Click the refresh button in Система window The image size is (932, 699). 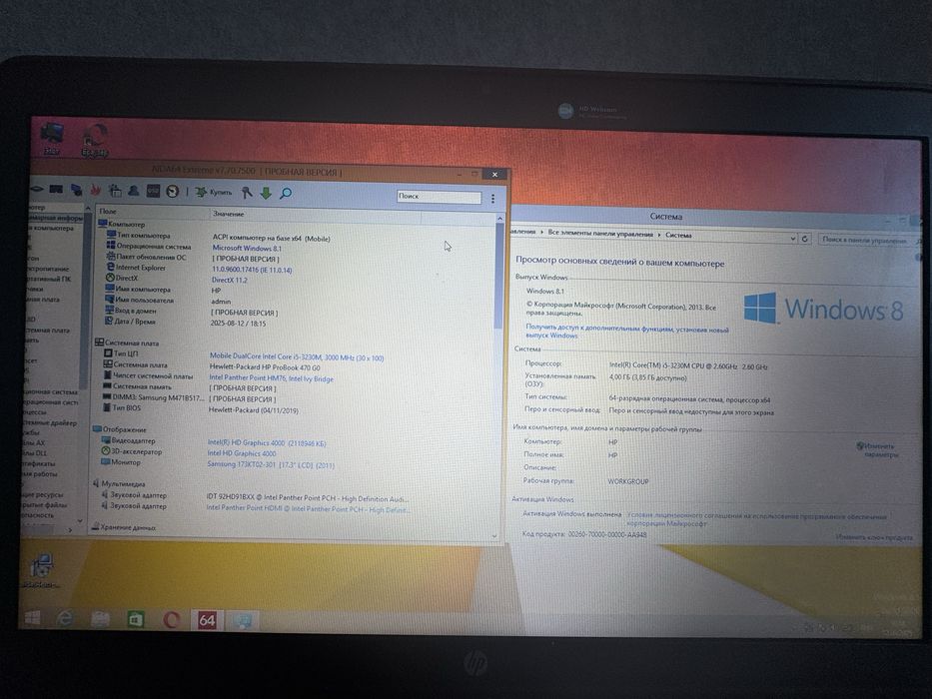(x=805, y=239)
